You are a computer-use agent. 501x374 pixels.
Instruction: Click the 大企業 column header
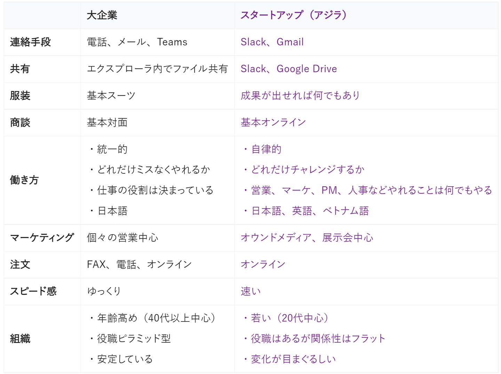point(102,15)
